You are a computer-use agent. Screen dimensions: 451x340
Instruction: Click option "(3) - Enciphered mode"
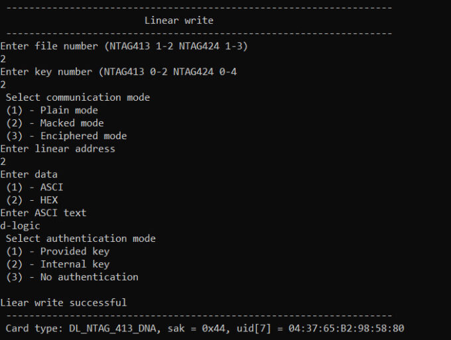pos(66,136)
